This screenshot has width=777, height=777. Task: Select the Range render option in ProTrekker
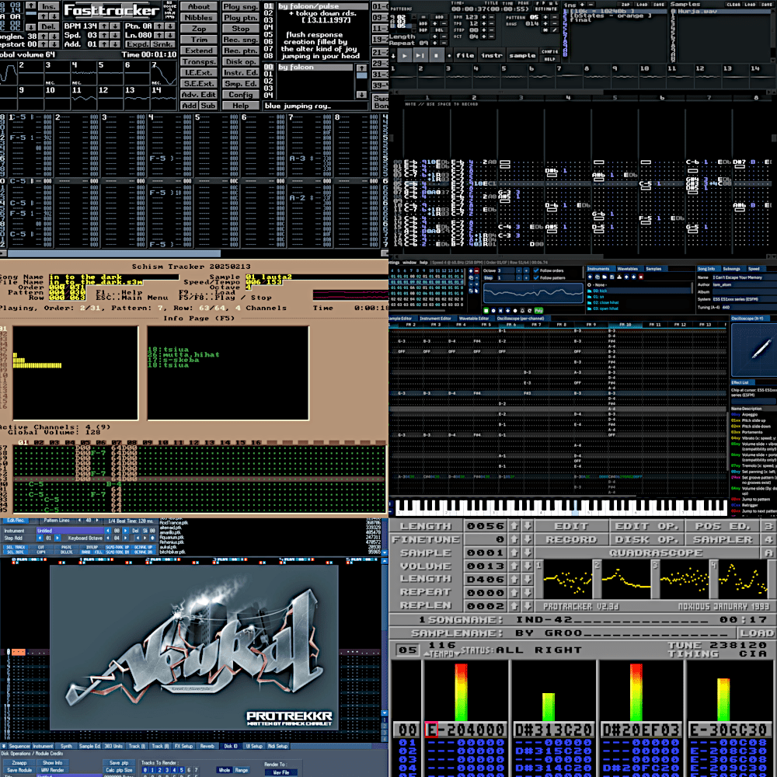click(x=242, y=770)
